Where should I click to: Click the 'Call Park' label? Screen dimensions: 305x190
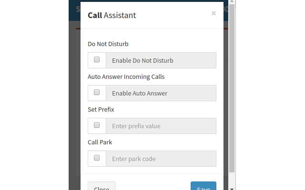tap(100, 142)
